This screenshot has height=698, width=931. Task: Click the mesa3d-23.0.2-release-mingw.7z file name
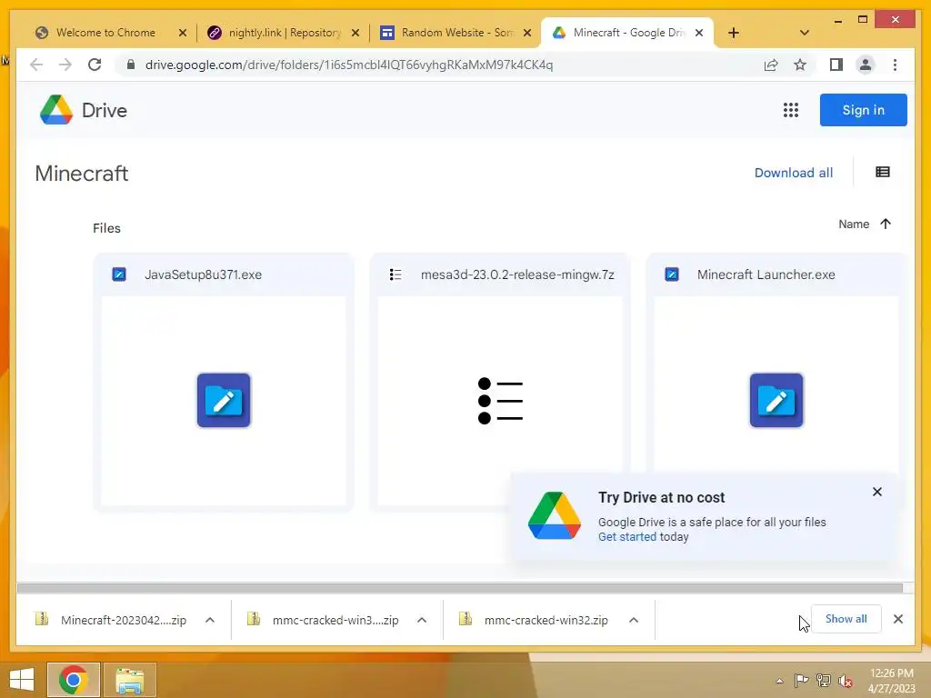(517, 274)
